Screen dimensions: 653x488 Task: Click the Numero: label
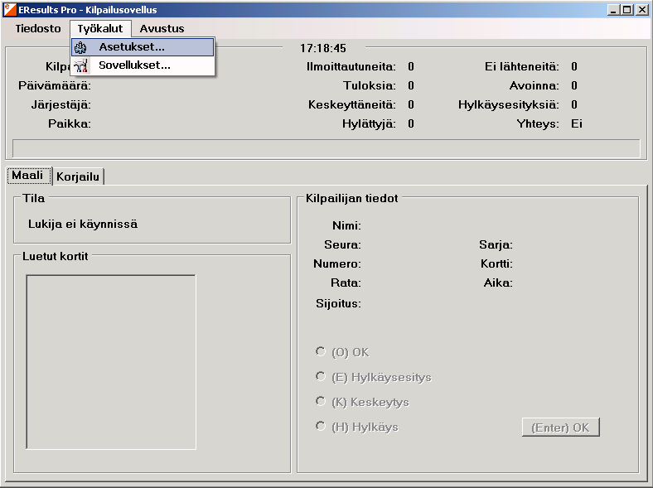click(337, 263)
